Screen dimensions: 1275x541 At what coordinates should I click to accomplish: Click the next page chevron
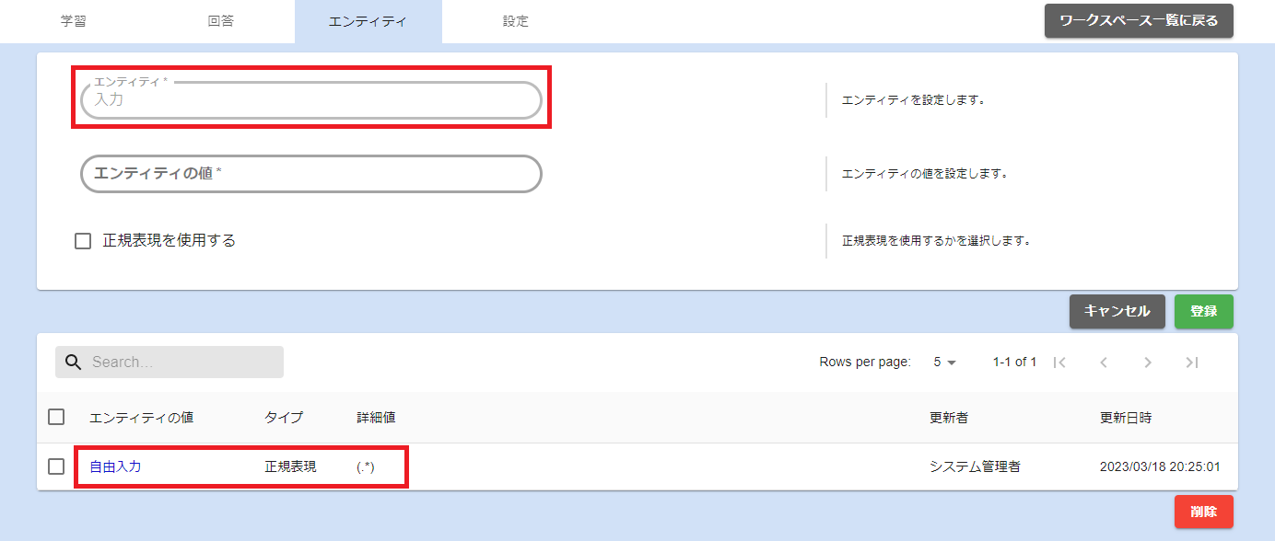point(1148,363)
